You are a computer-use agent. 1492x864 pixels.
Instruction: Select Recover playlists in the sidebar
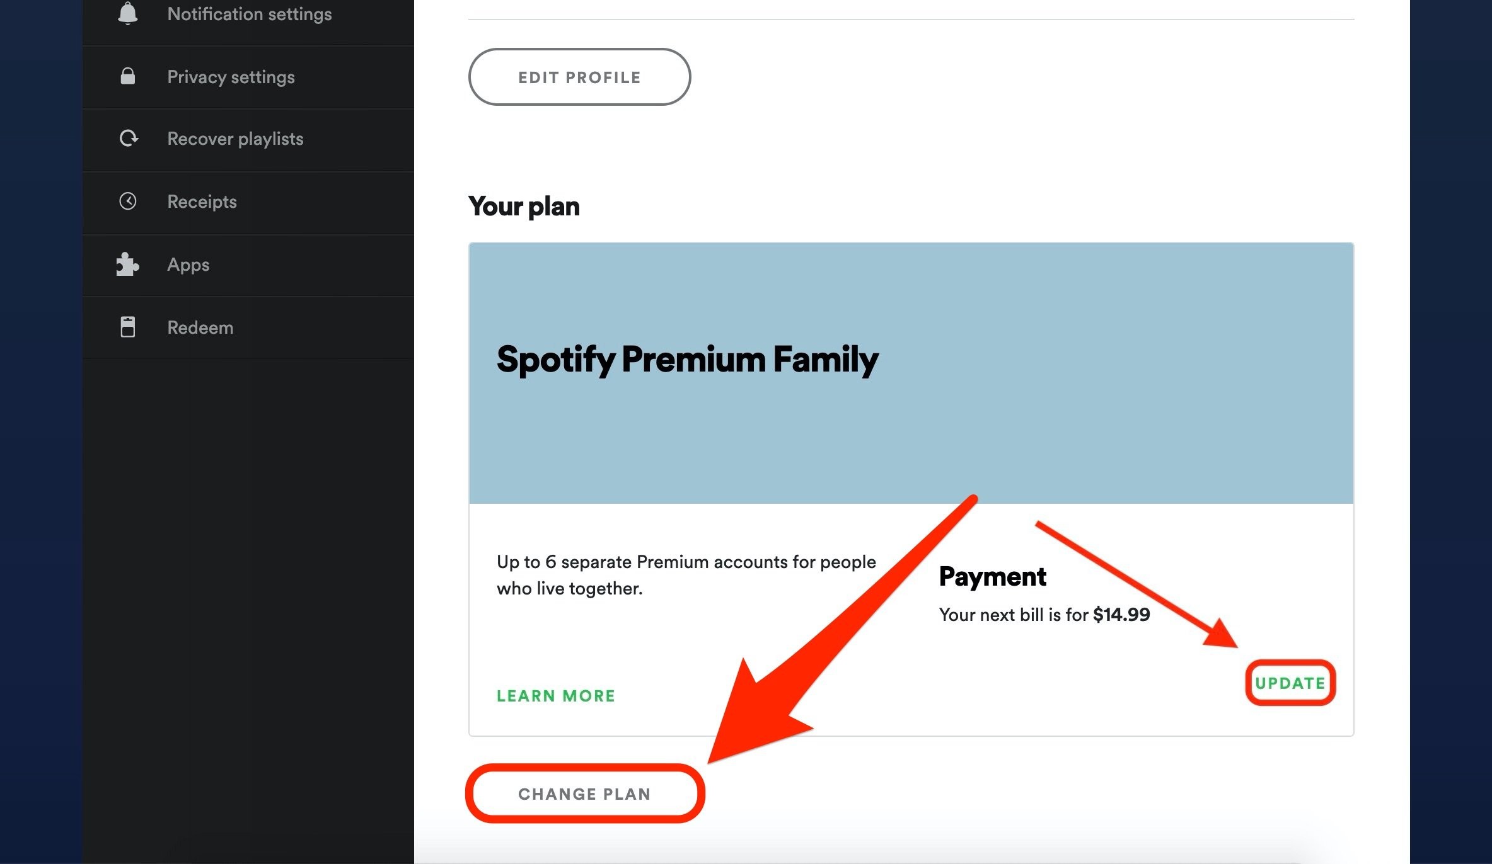point(235,139)
